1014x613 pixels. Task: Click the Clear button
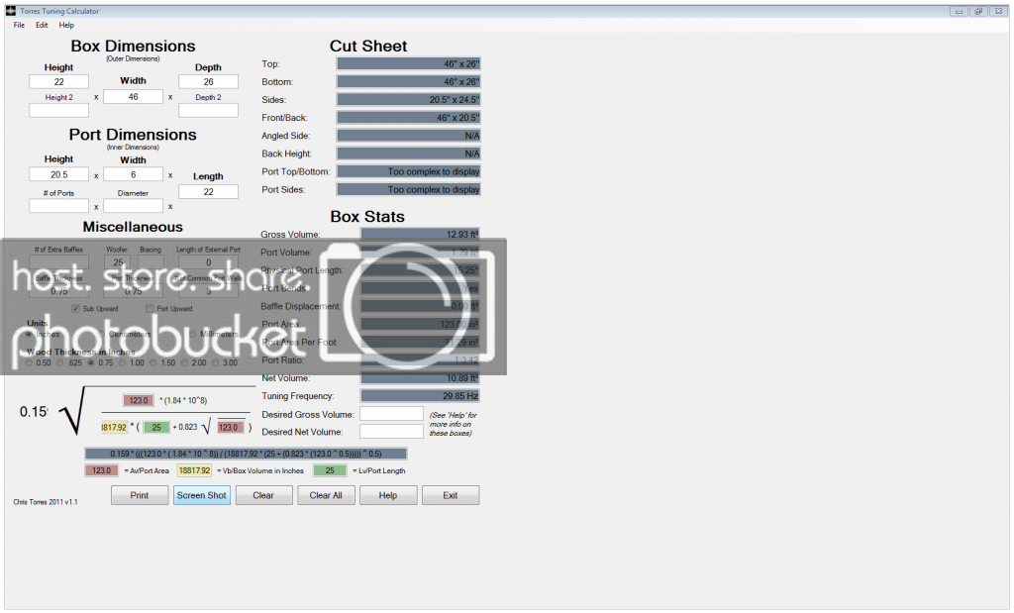point(263,495)
